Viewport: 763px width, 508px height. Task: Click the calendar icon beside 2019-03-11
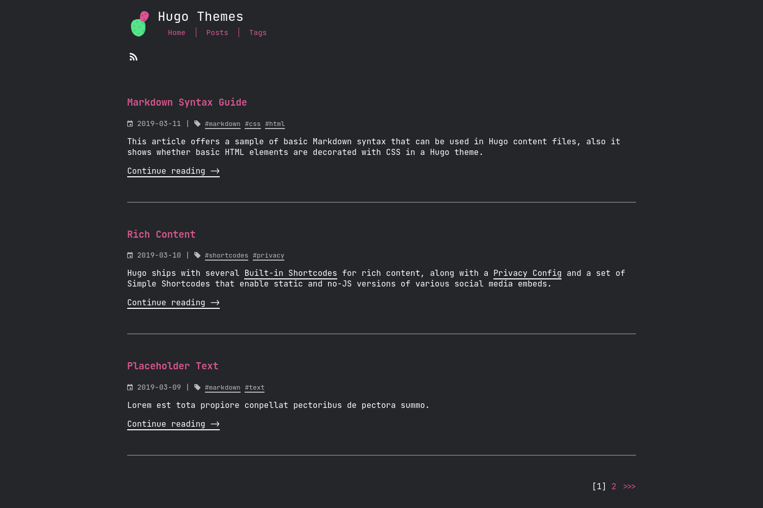[x=130, y=123]
